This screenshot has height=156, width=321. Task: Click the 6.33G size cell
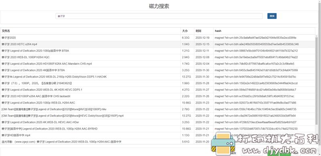[x=186, y=38]
